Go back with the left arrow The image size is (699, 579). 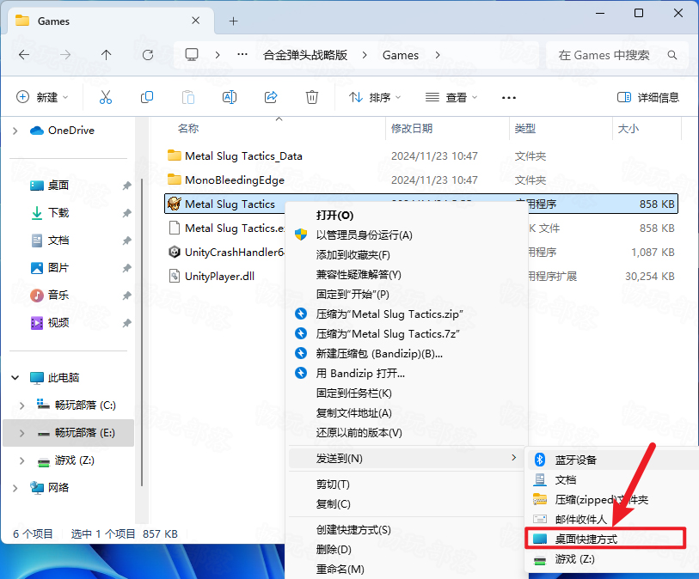tap(24, 55)
